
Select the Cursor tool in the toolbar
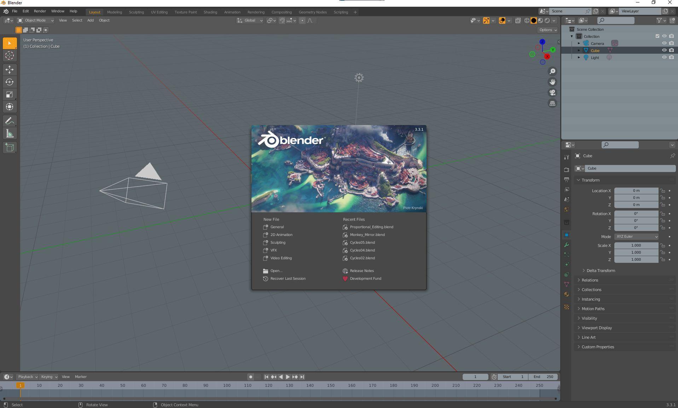pos(10,55)
